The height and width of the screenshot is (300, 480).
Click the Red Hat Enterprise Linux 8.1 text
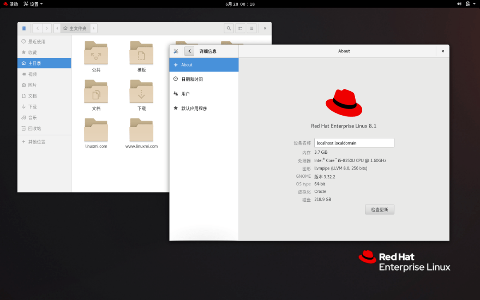[x=344, y=126]
